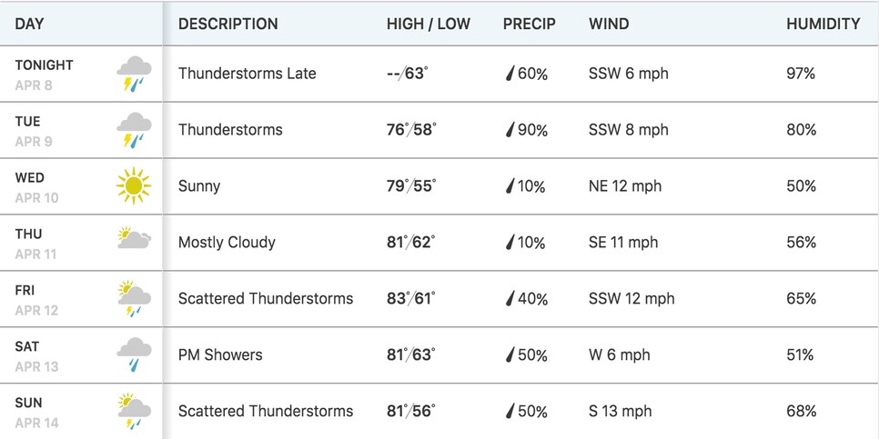Click the Thunderstorms Late description
879x439 pixels.
click(248, 74)
